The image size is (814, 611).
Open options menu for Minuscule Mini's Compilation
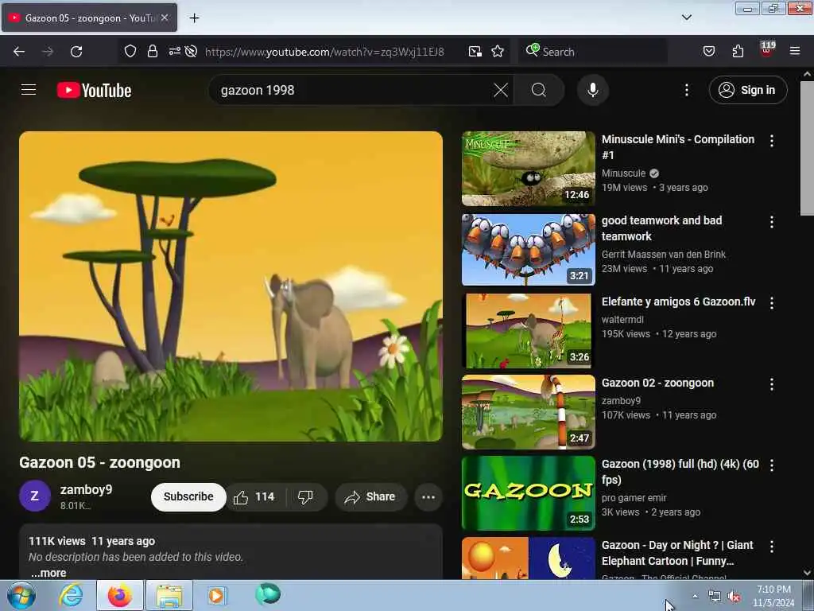(x=771, y=141)
